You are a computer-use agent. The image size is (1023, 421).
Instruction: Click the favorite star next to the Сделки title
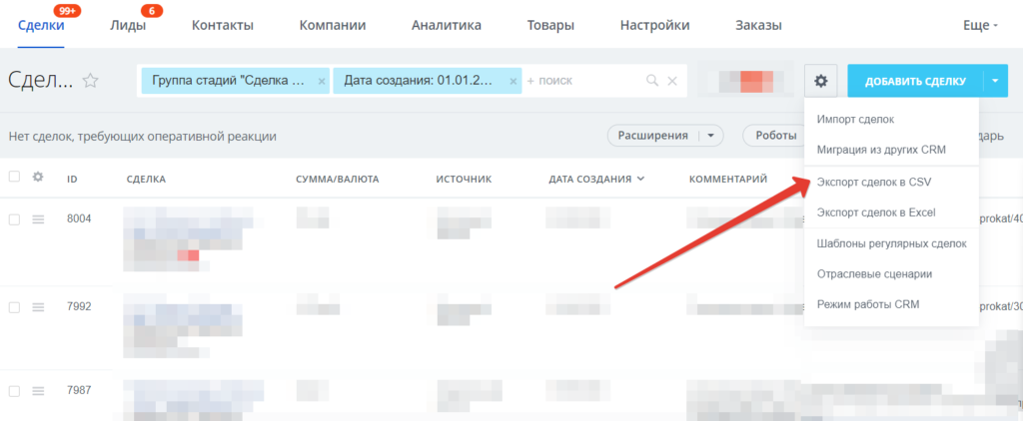tap(91, 81)
